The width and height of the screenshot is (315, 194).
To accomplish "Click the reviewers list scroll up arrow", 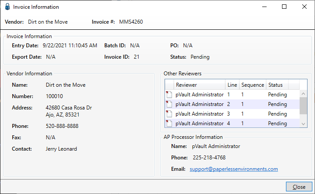I will point(303,94).
